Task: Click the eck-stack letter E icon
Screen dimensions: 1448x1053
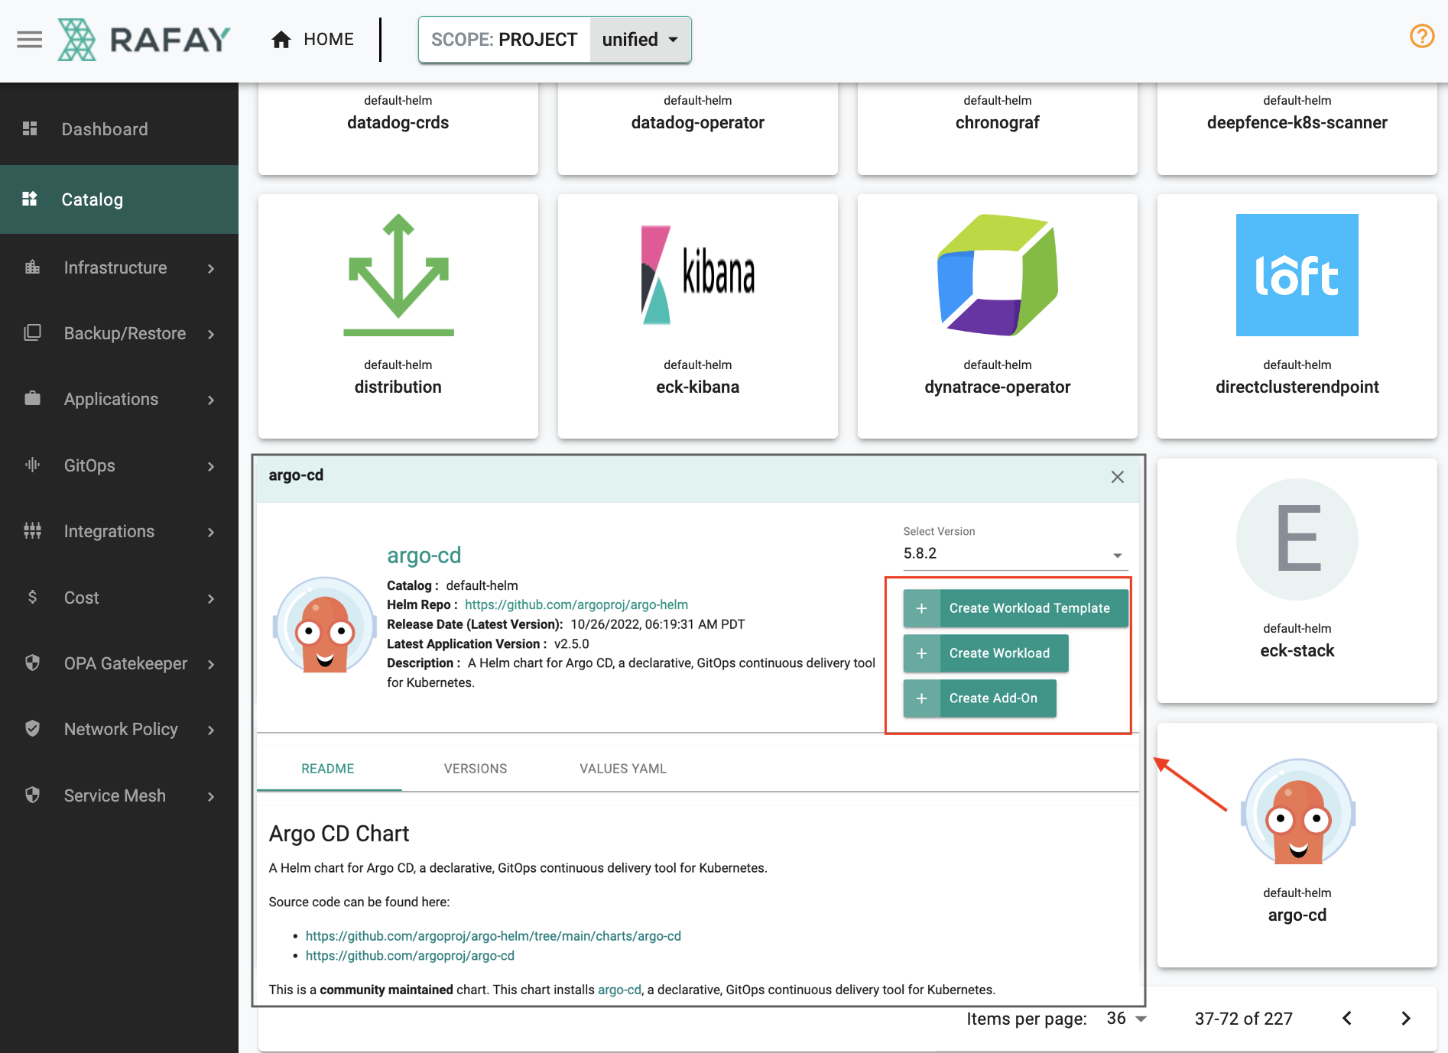Action: (1297, 539)
